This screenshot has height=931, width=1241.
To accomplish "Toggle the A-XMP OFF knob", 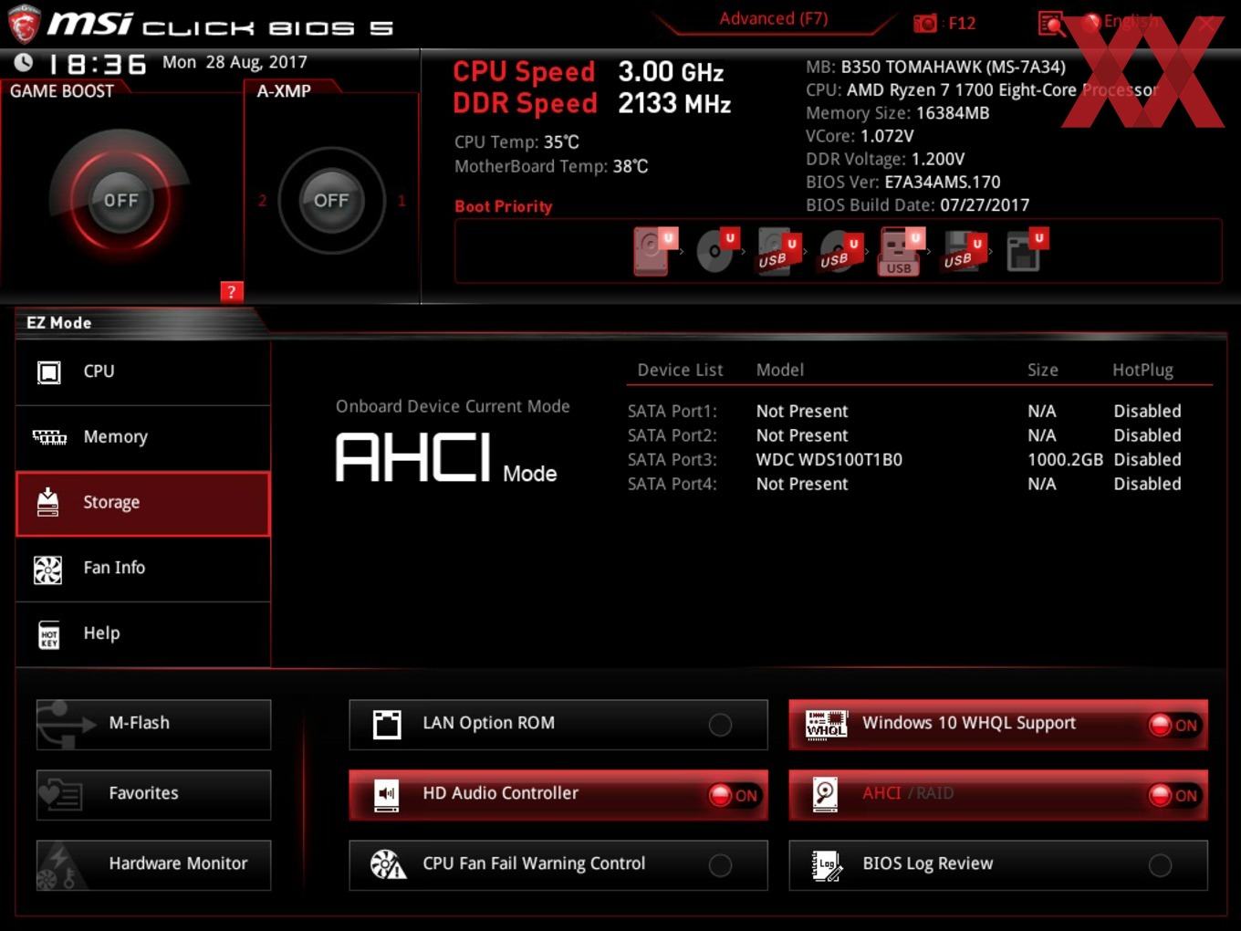I will coord(331,200).
